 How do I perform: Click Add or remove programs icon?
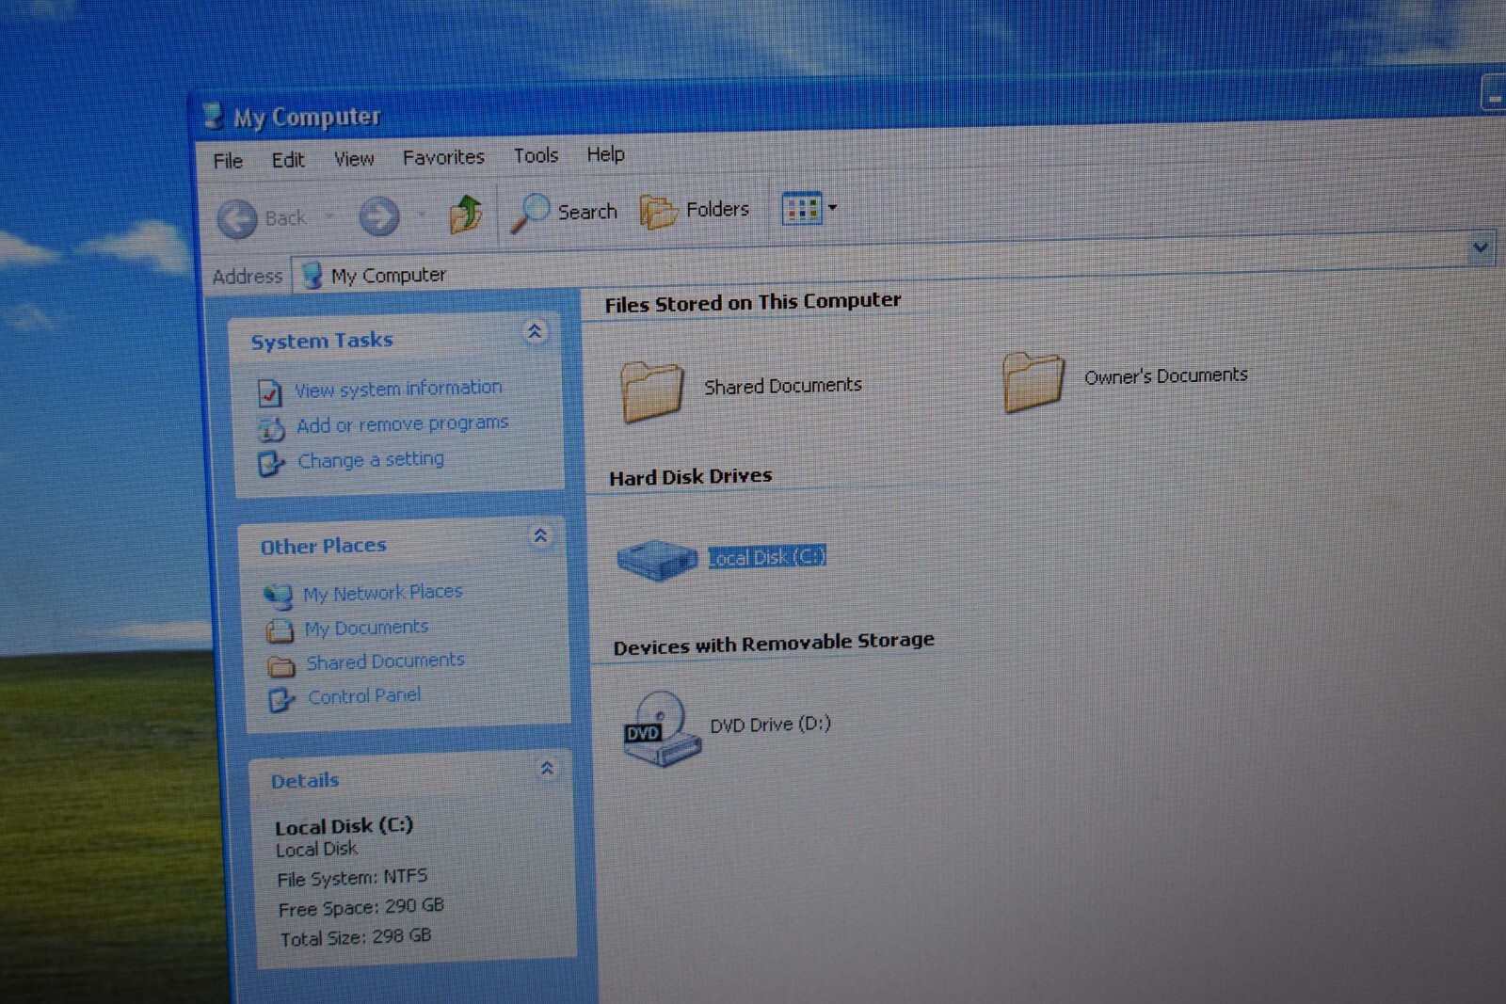pyautogui.click(x=271, y=429)
